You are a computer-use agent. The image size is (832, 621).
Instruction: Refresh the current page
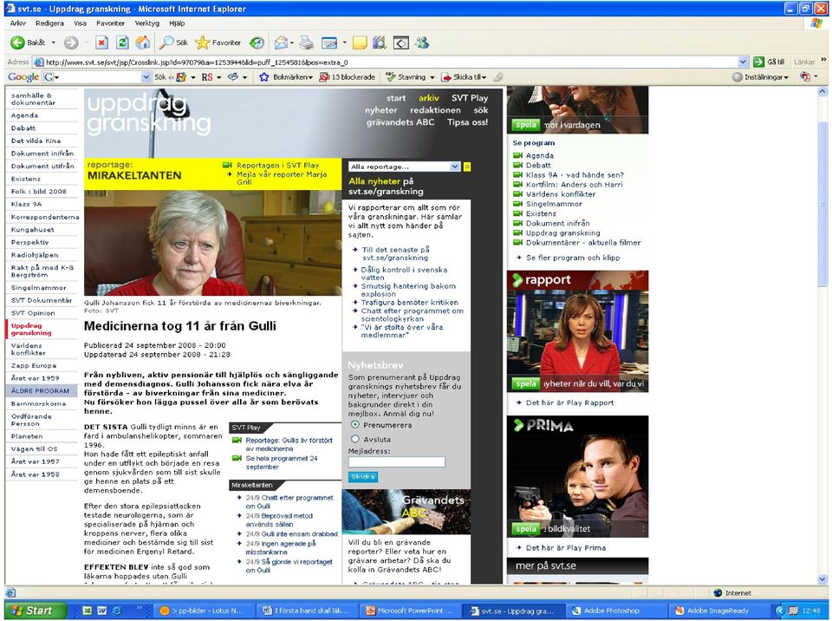point(122,42)
